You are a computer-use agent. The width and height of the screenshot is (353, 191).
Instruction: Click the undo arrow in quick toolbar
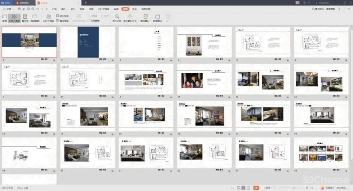(37, 9)
